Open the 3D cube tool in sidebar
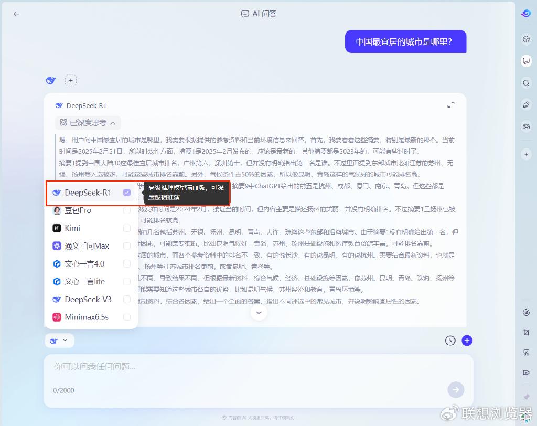 [x=527, y=39]
